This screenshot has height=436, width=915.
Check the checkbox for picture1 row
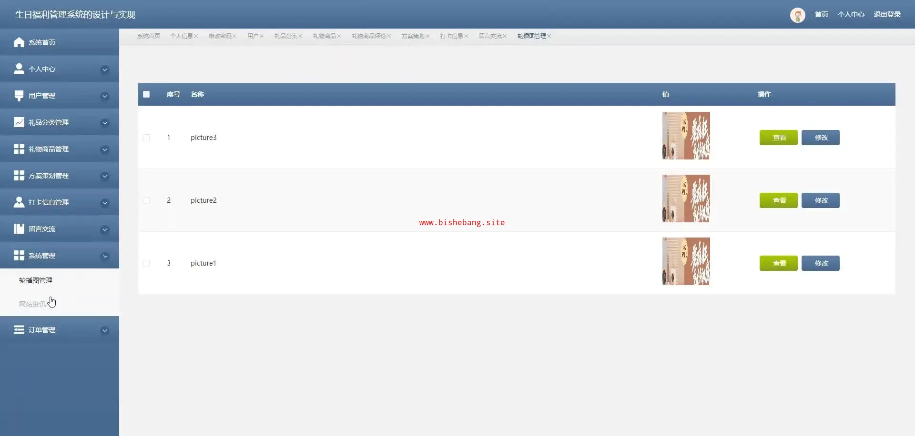coord(146,263)
